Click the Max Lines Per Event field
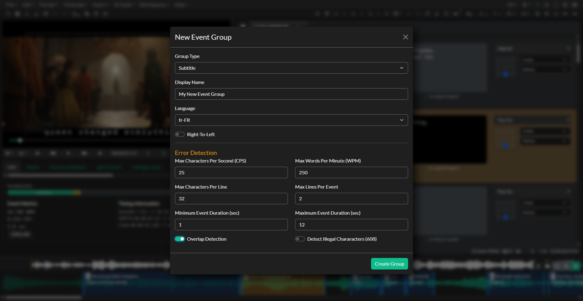Screen dimensions: 583x301 point(351,199)
